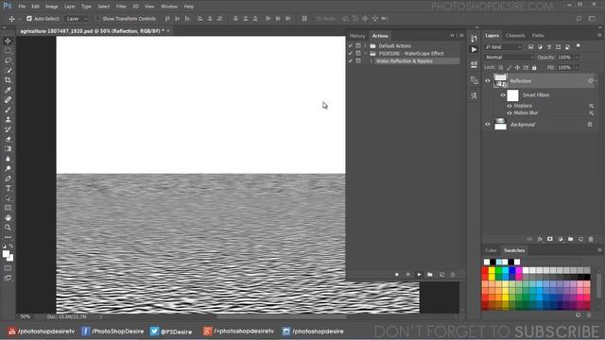Image resolution: width=605 pixels, height=340 pixels.
Task: Switch to Channels tab
Action: click(x=515, y=36)
